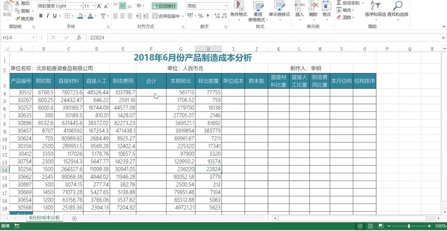Open the font group dialog launcher (字体)
This screenshot has width=447, height=231.
(x=108, y=27)
